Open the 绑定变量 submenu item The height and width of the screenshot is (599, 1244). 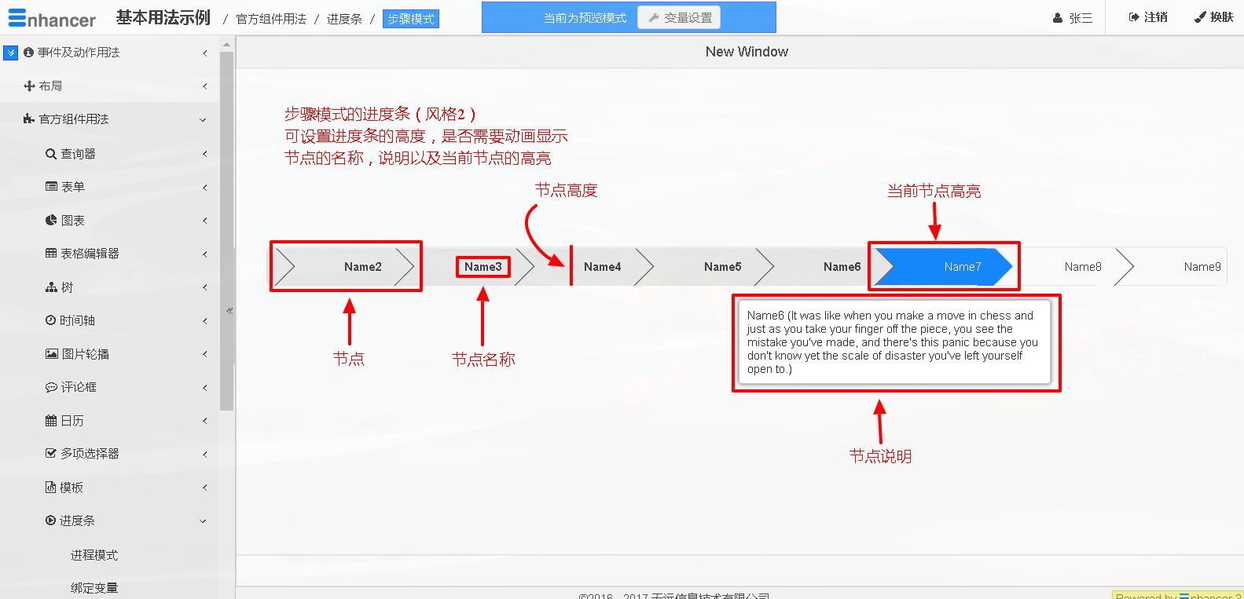pos(94,588)
